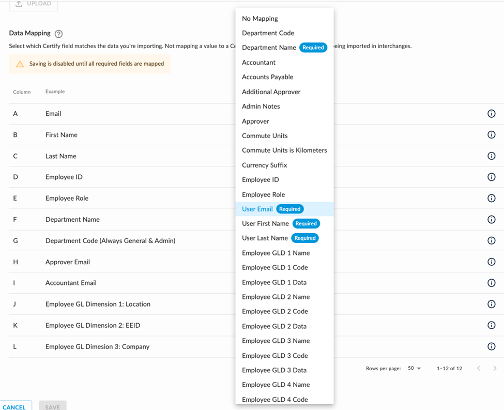
Task: Choose No Mapping option
Action: coord(260,19)
